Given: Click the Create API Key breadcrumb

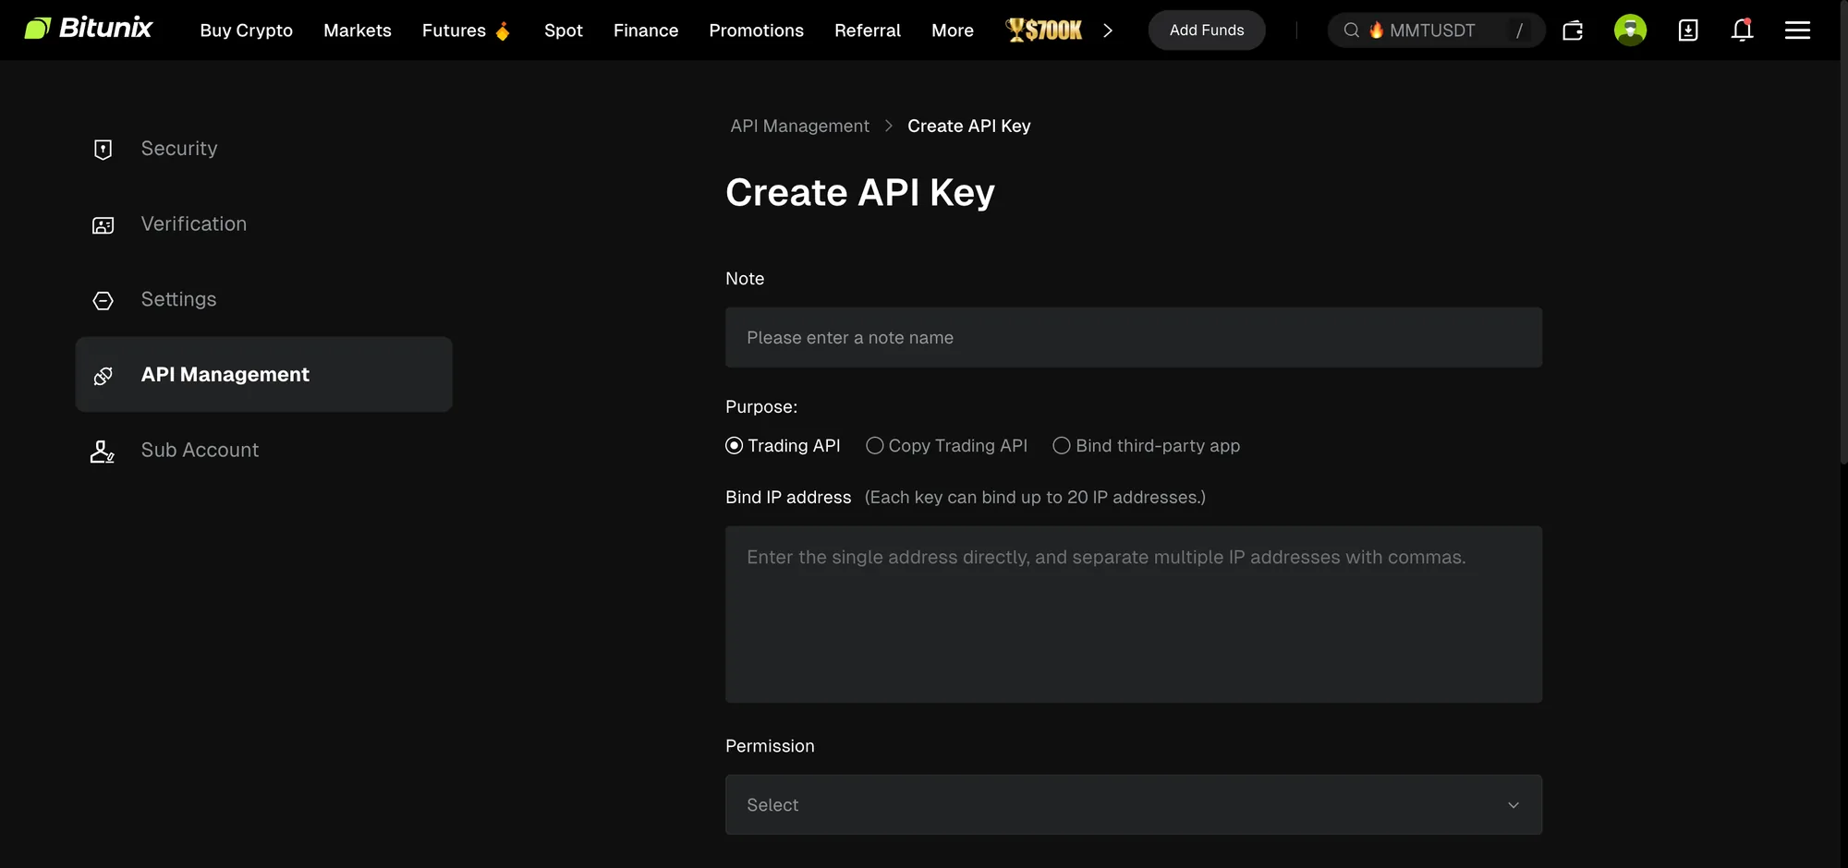Looking at the screenshot, I should click(968, 126).
